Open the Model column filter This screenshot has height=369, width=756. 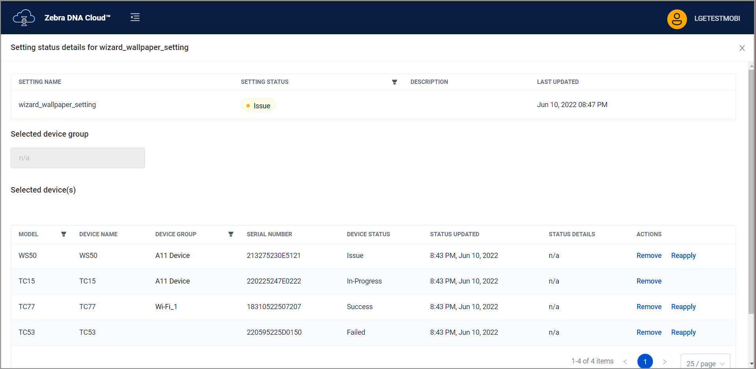[x=63, y=234]
